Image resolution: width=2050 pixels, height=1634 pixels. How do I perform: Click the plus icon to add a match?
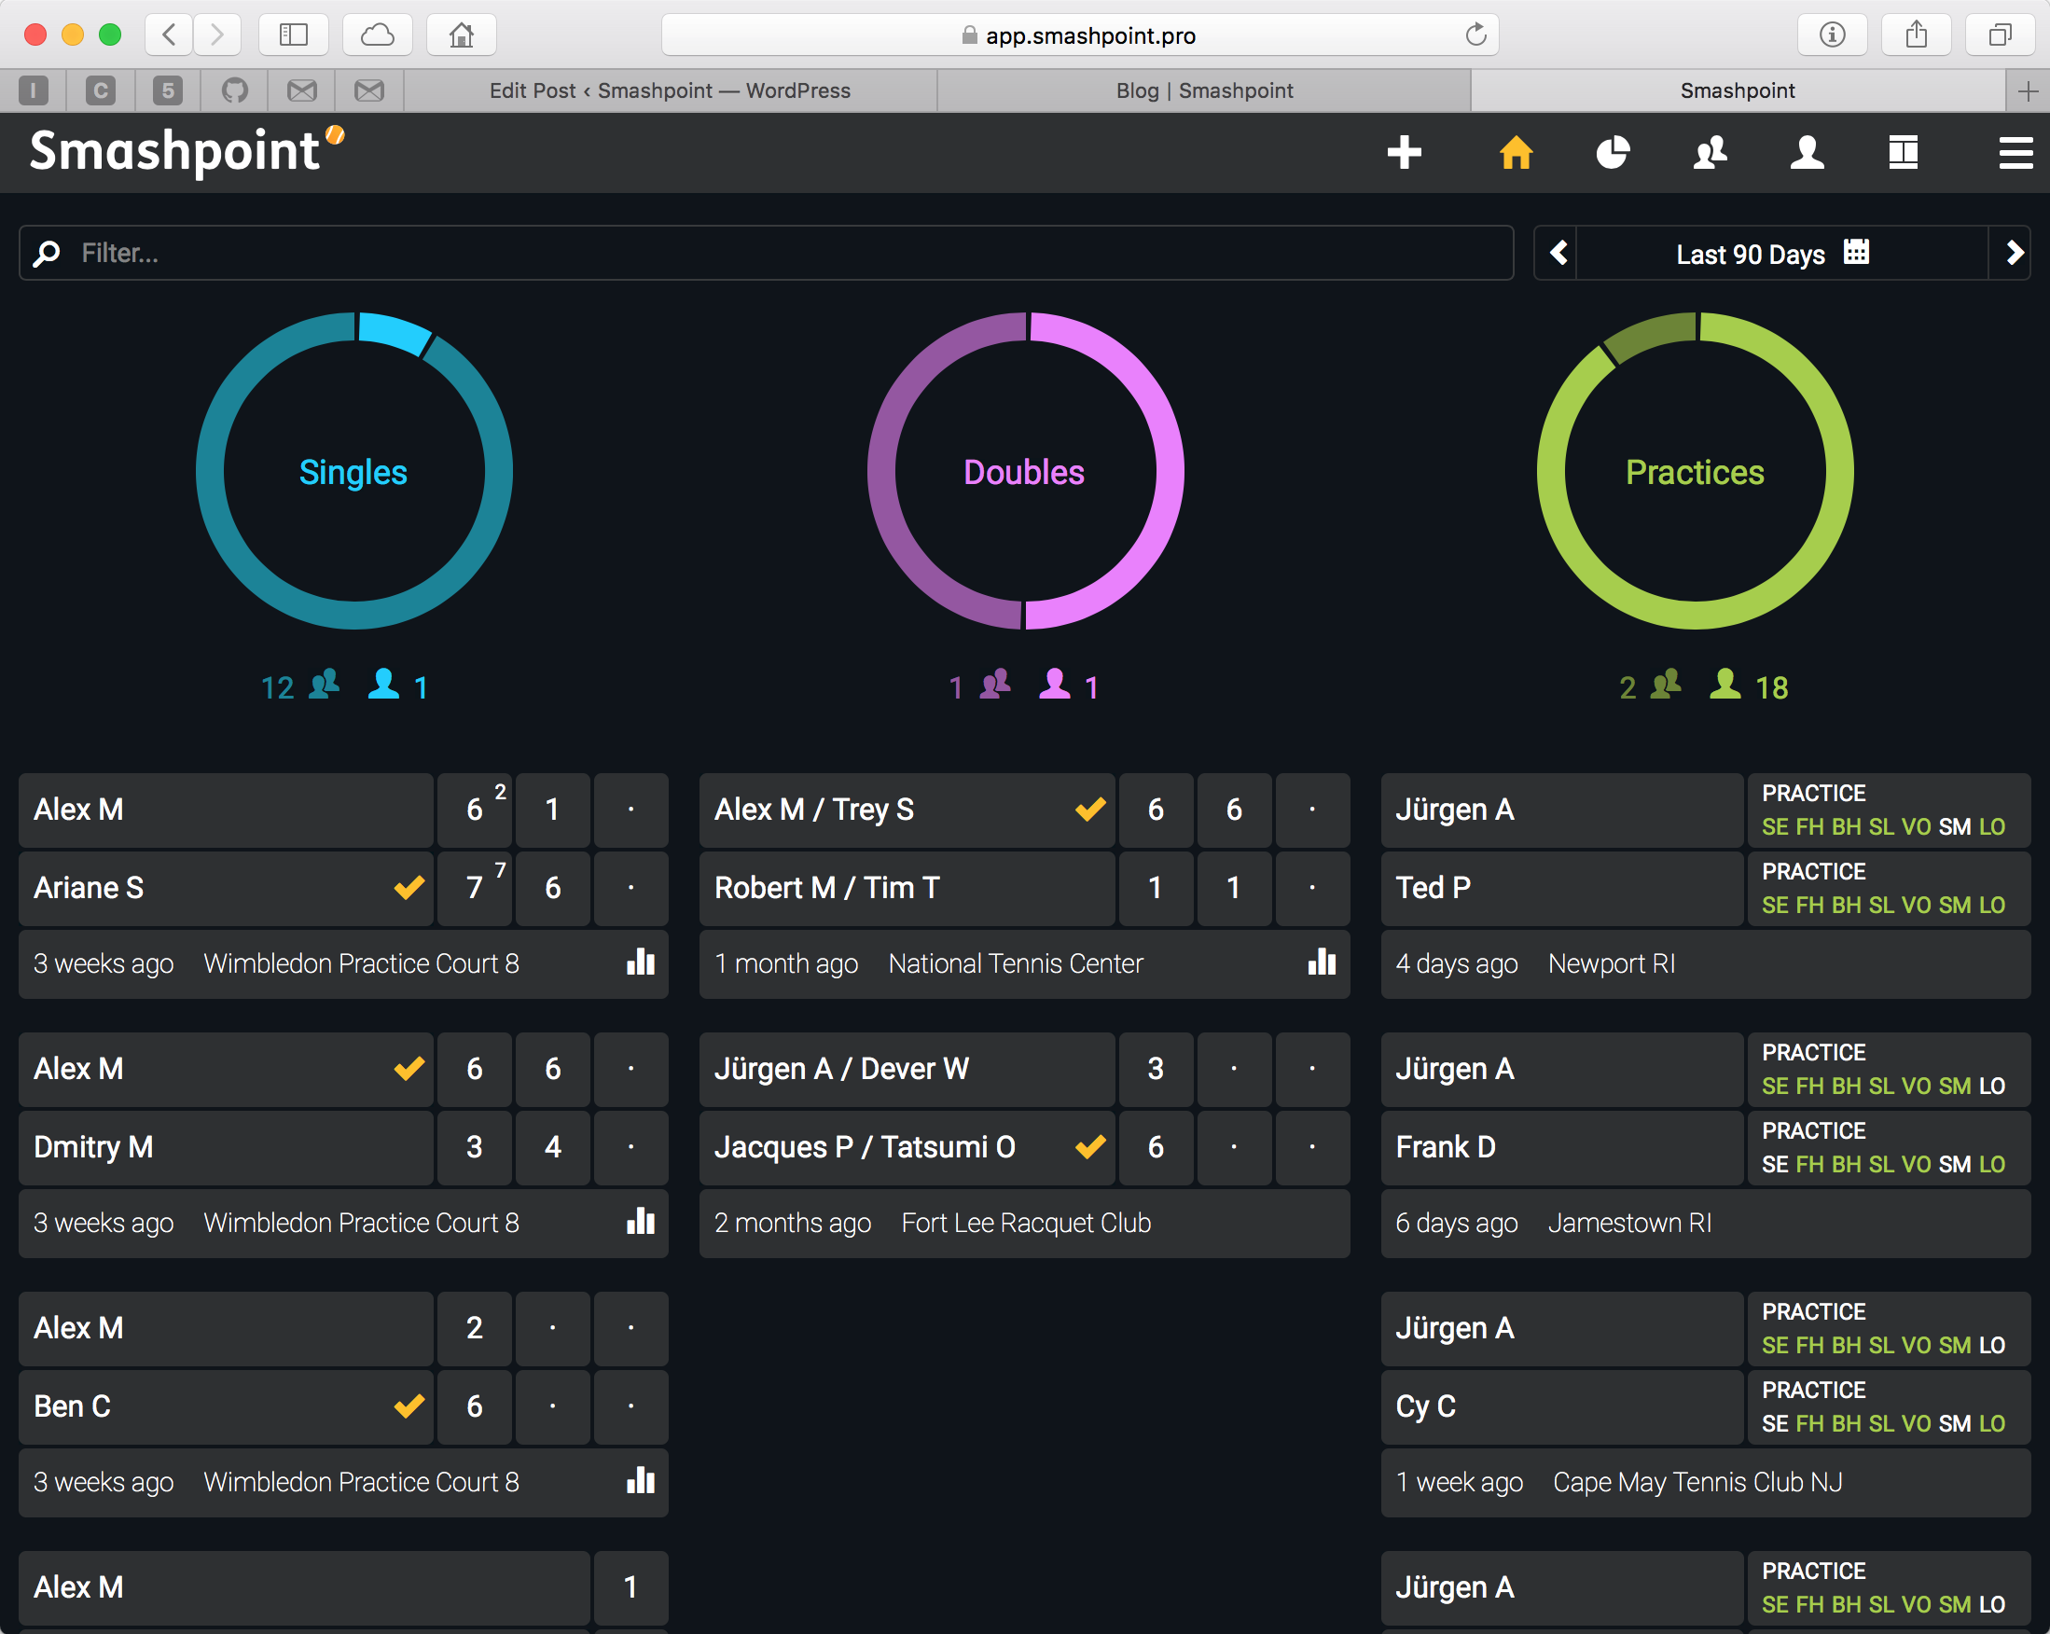click(1404, 152)
